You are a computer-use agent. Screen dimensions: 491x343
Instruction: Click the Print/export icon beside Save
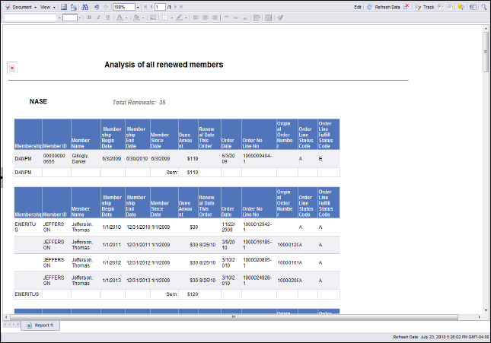(75, 6)
